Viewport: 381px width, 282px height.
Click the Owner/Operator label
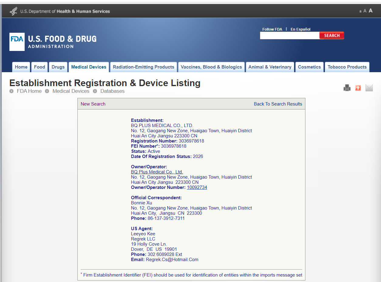[x=149, y=167]
